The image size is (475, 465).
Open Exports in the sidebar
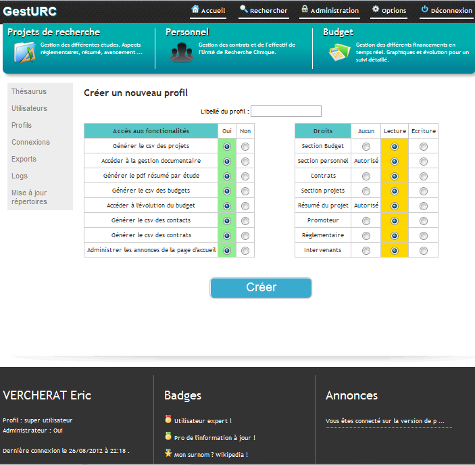(24, 159)
